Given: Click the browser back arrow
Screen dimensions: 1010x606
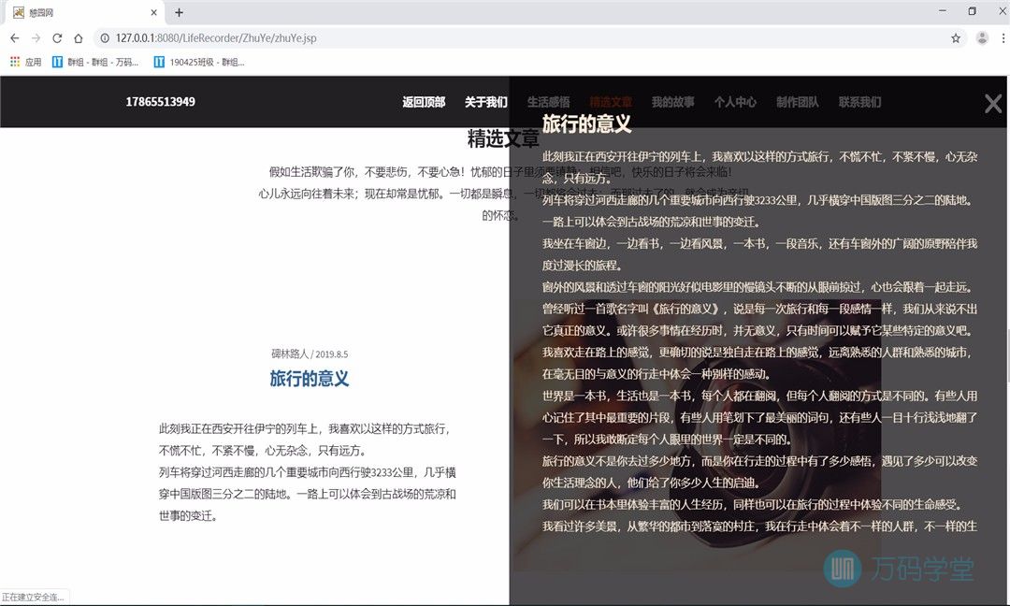Looking at the screenshot, I should (15, 38).
